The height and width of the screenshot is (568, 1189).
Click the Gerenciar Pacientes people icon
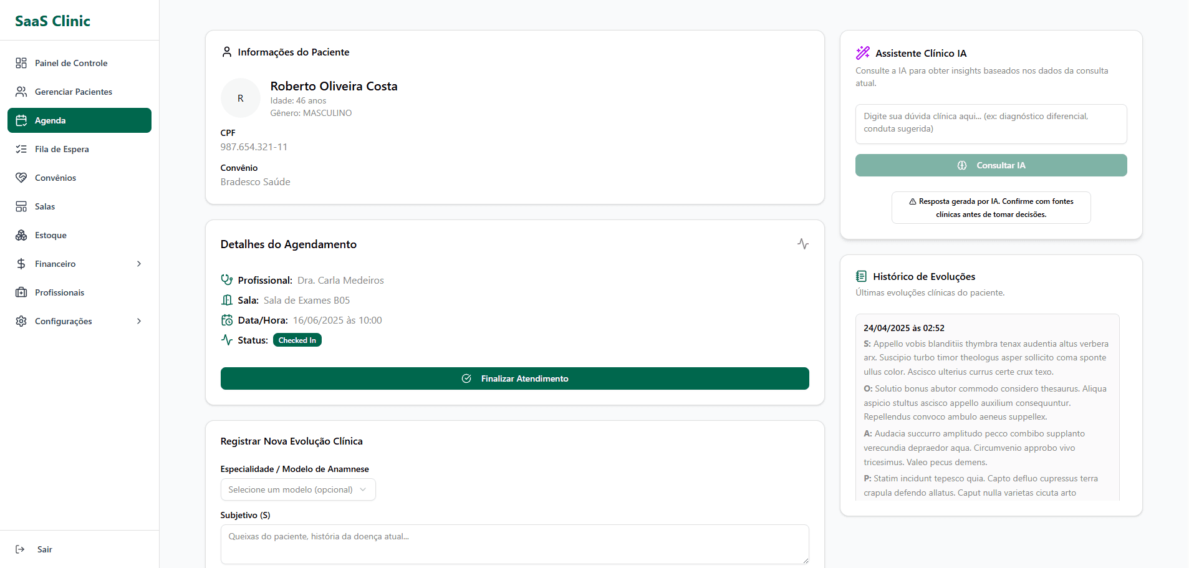tap(21, 92)
